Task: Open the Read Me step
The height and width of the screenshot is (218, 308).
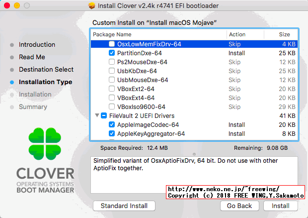Action: [32, 57]
